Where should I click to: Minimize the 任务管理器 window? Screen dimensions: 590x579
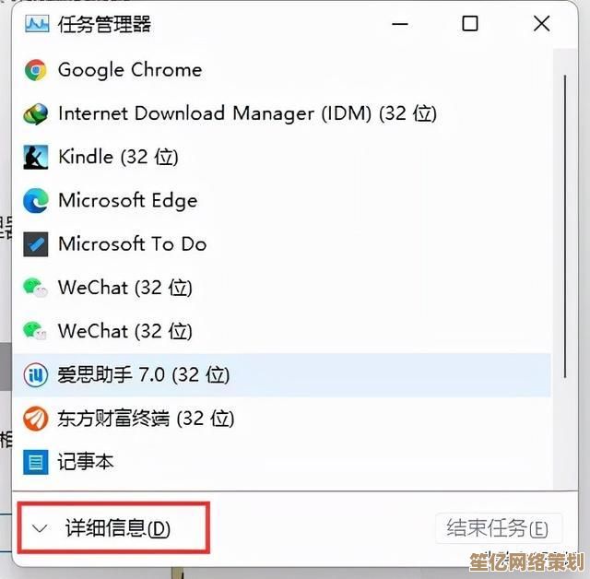coord(399,24)
